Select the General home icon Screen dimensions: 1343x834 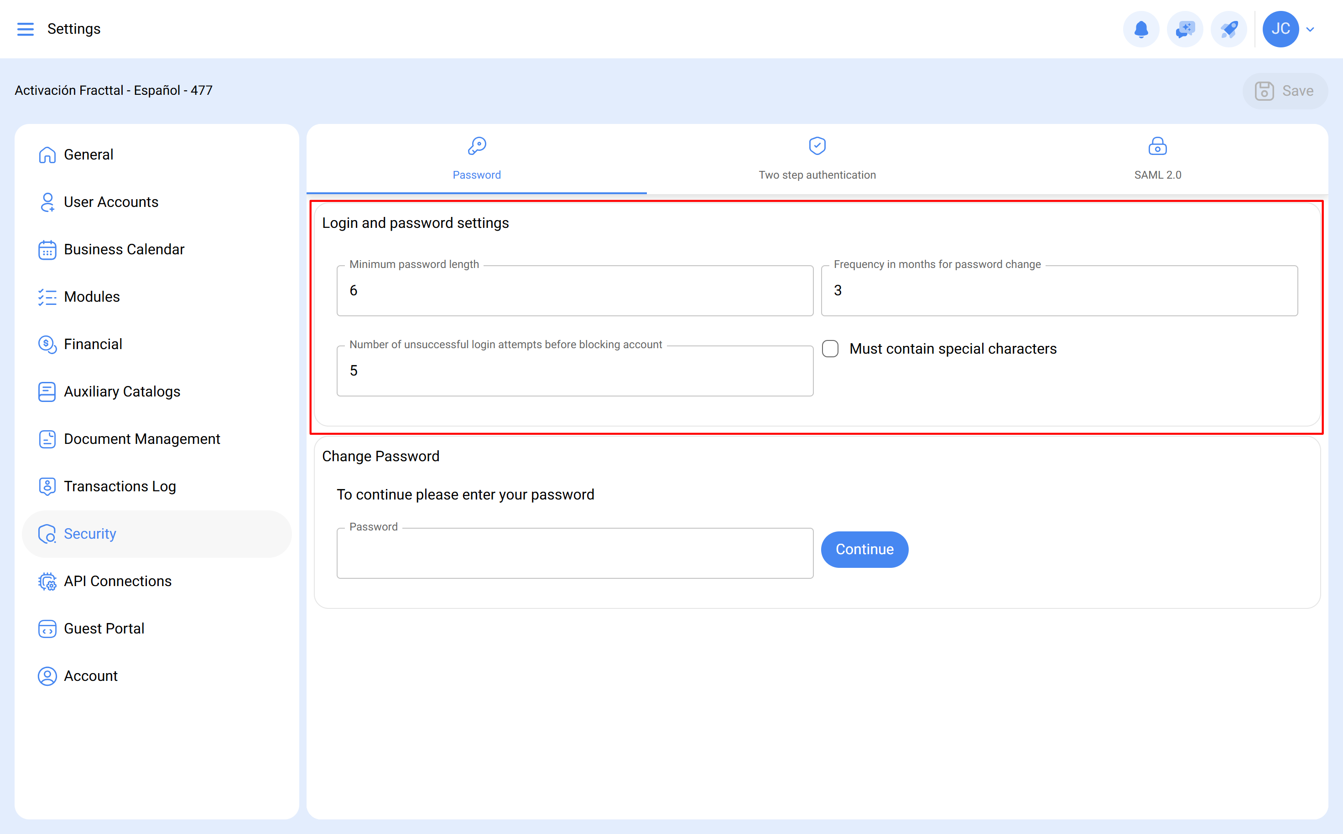47,155
